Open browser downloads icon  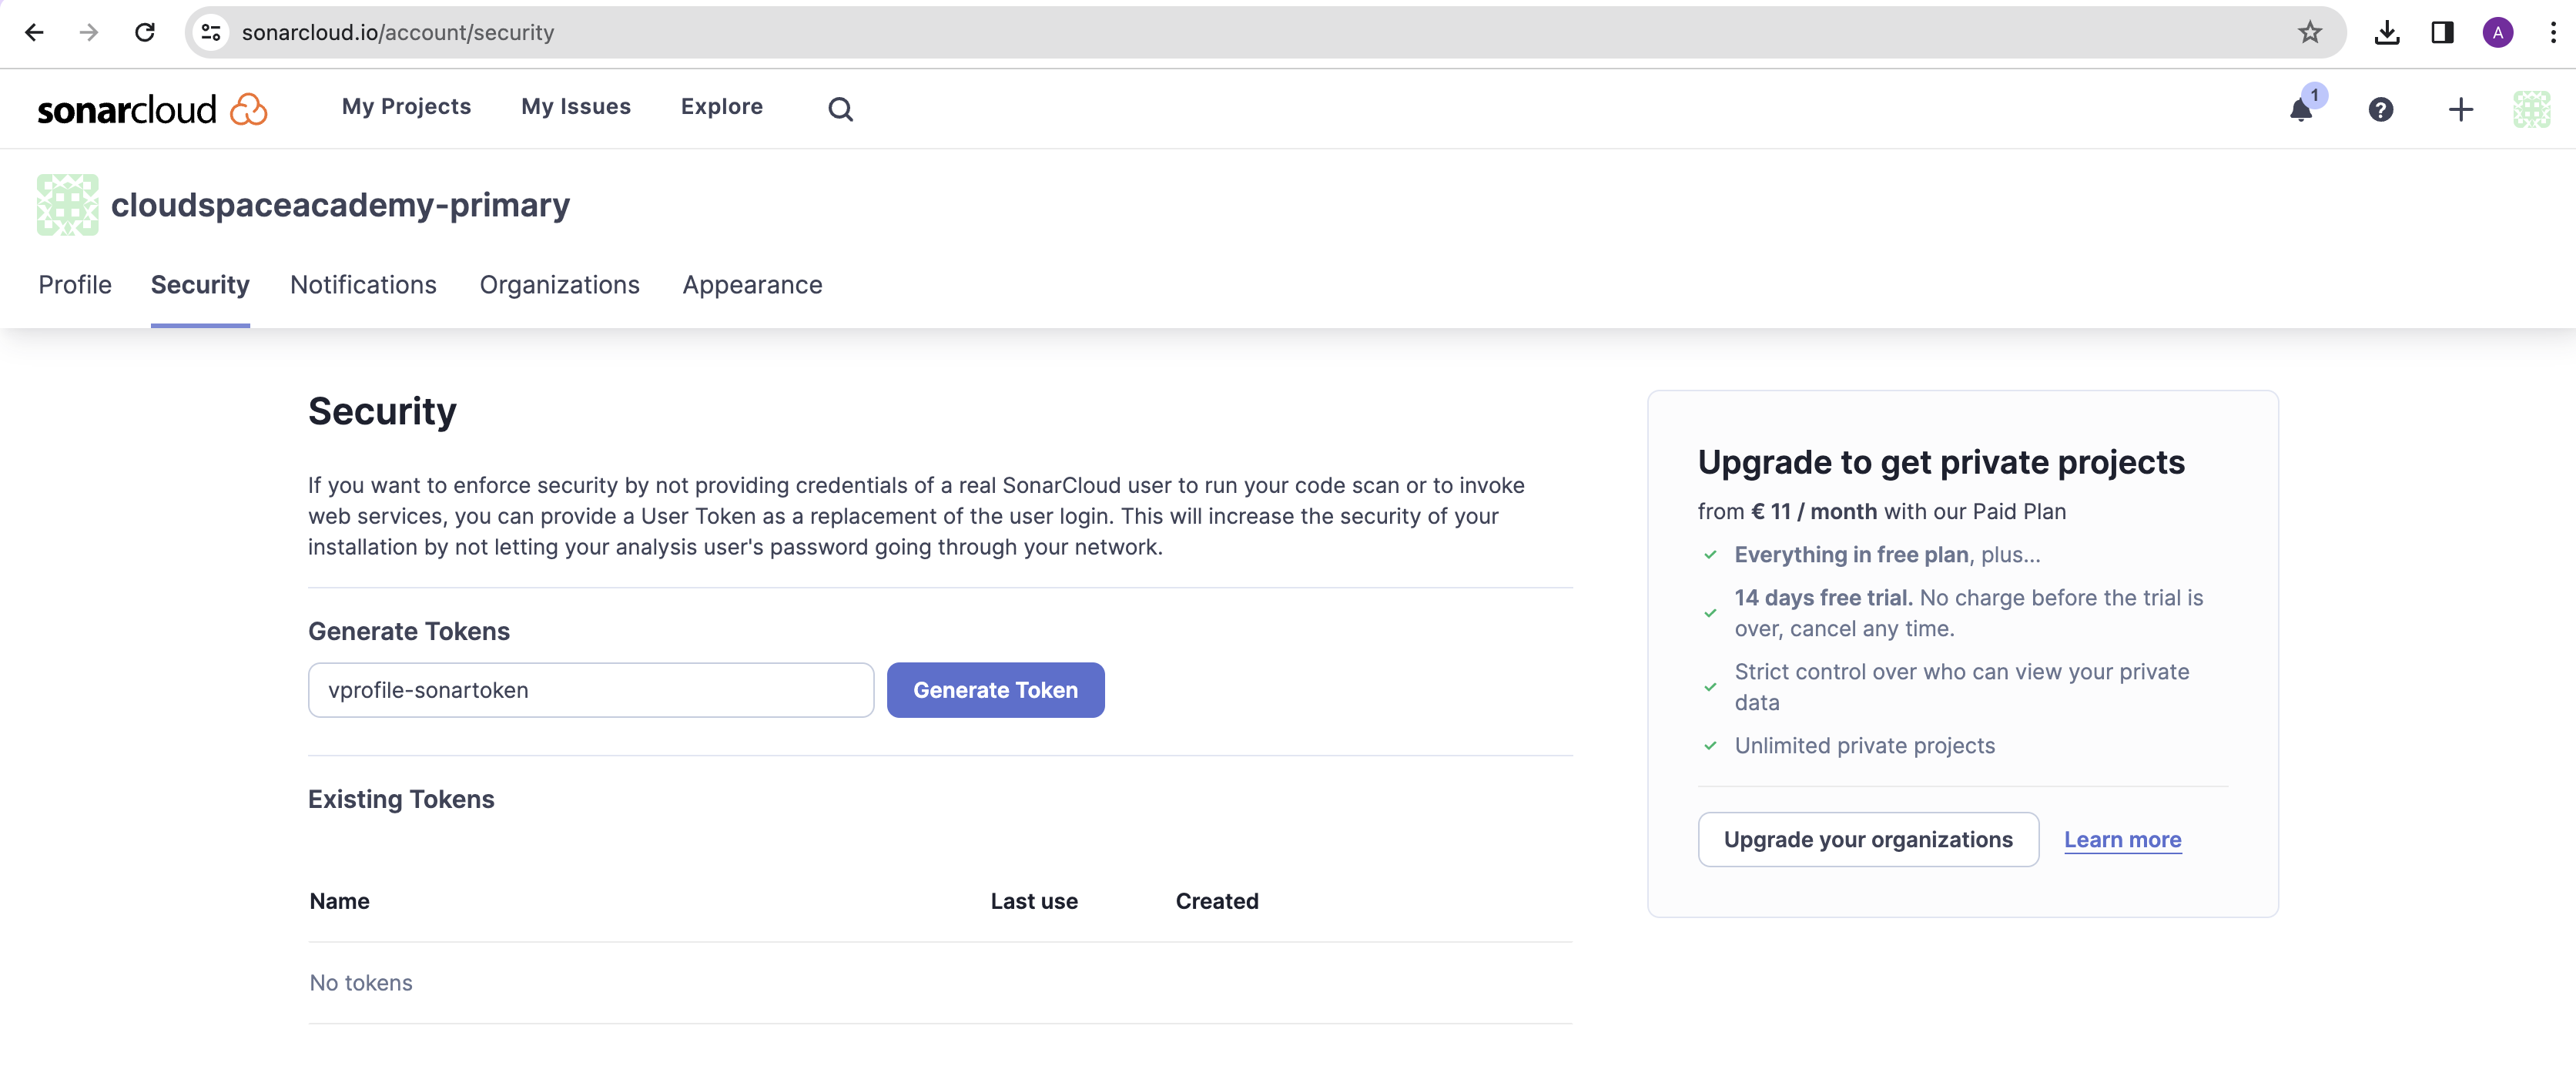[x=2386, y=33]
